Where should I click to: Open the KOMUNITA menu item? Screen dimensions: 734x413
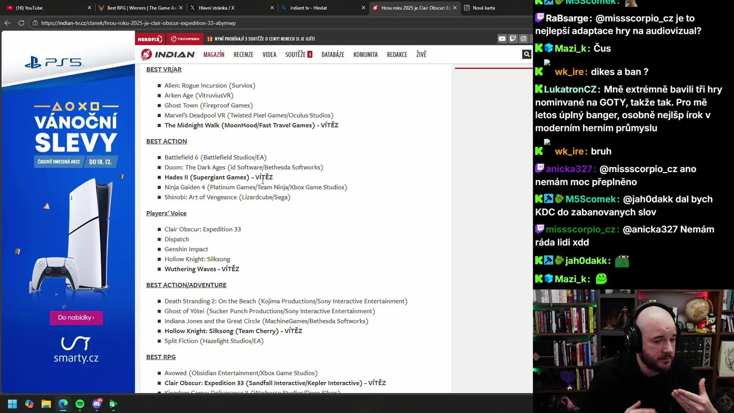point(365,54)
